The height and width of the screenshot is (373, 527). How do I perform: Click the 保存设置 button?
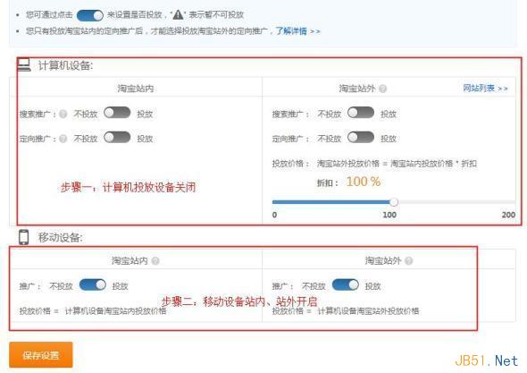41,355
